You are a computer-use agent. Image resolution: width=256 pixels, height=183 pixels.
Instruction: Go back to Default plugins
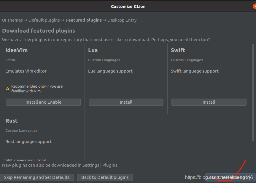coord(105,177)
